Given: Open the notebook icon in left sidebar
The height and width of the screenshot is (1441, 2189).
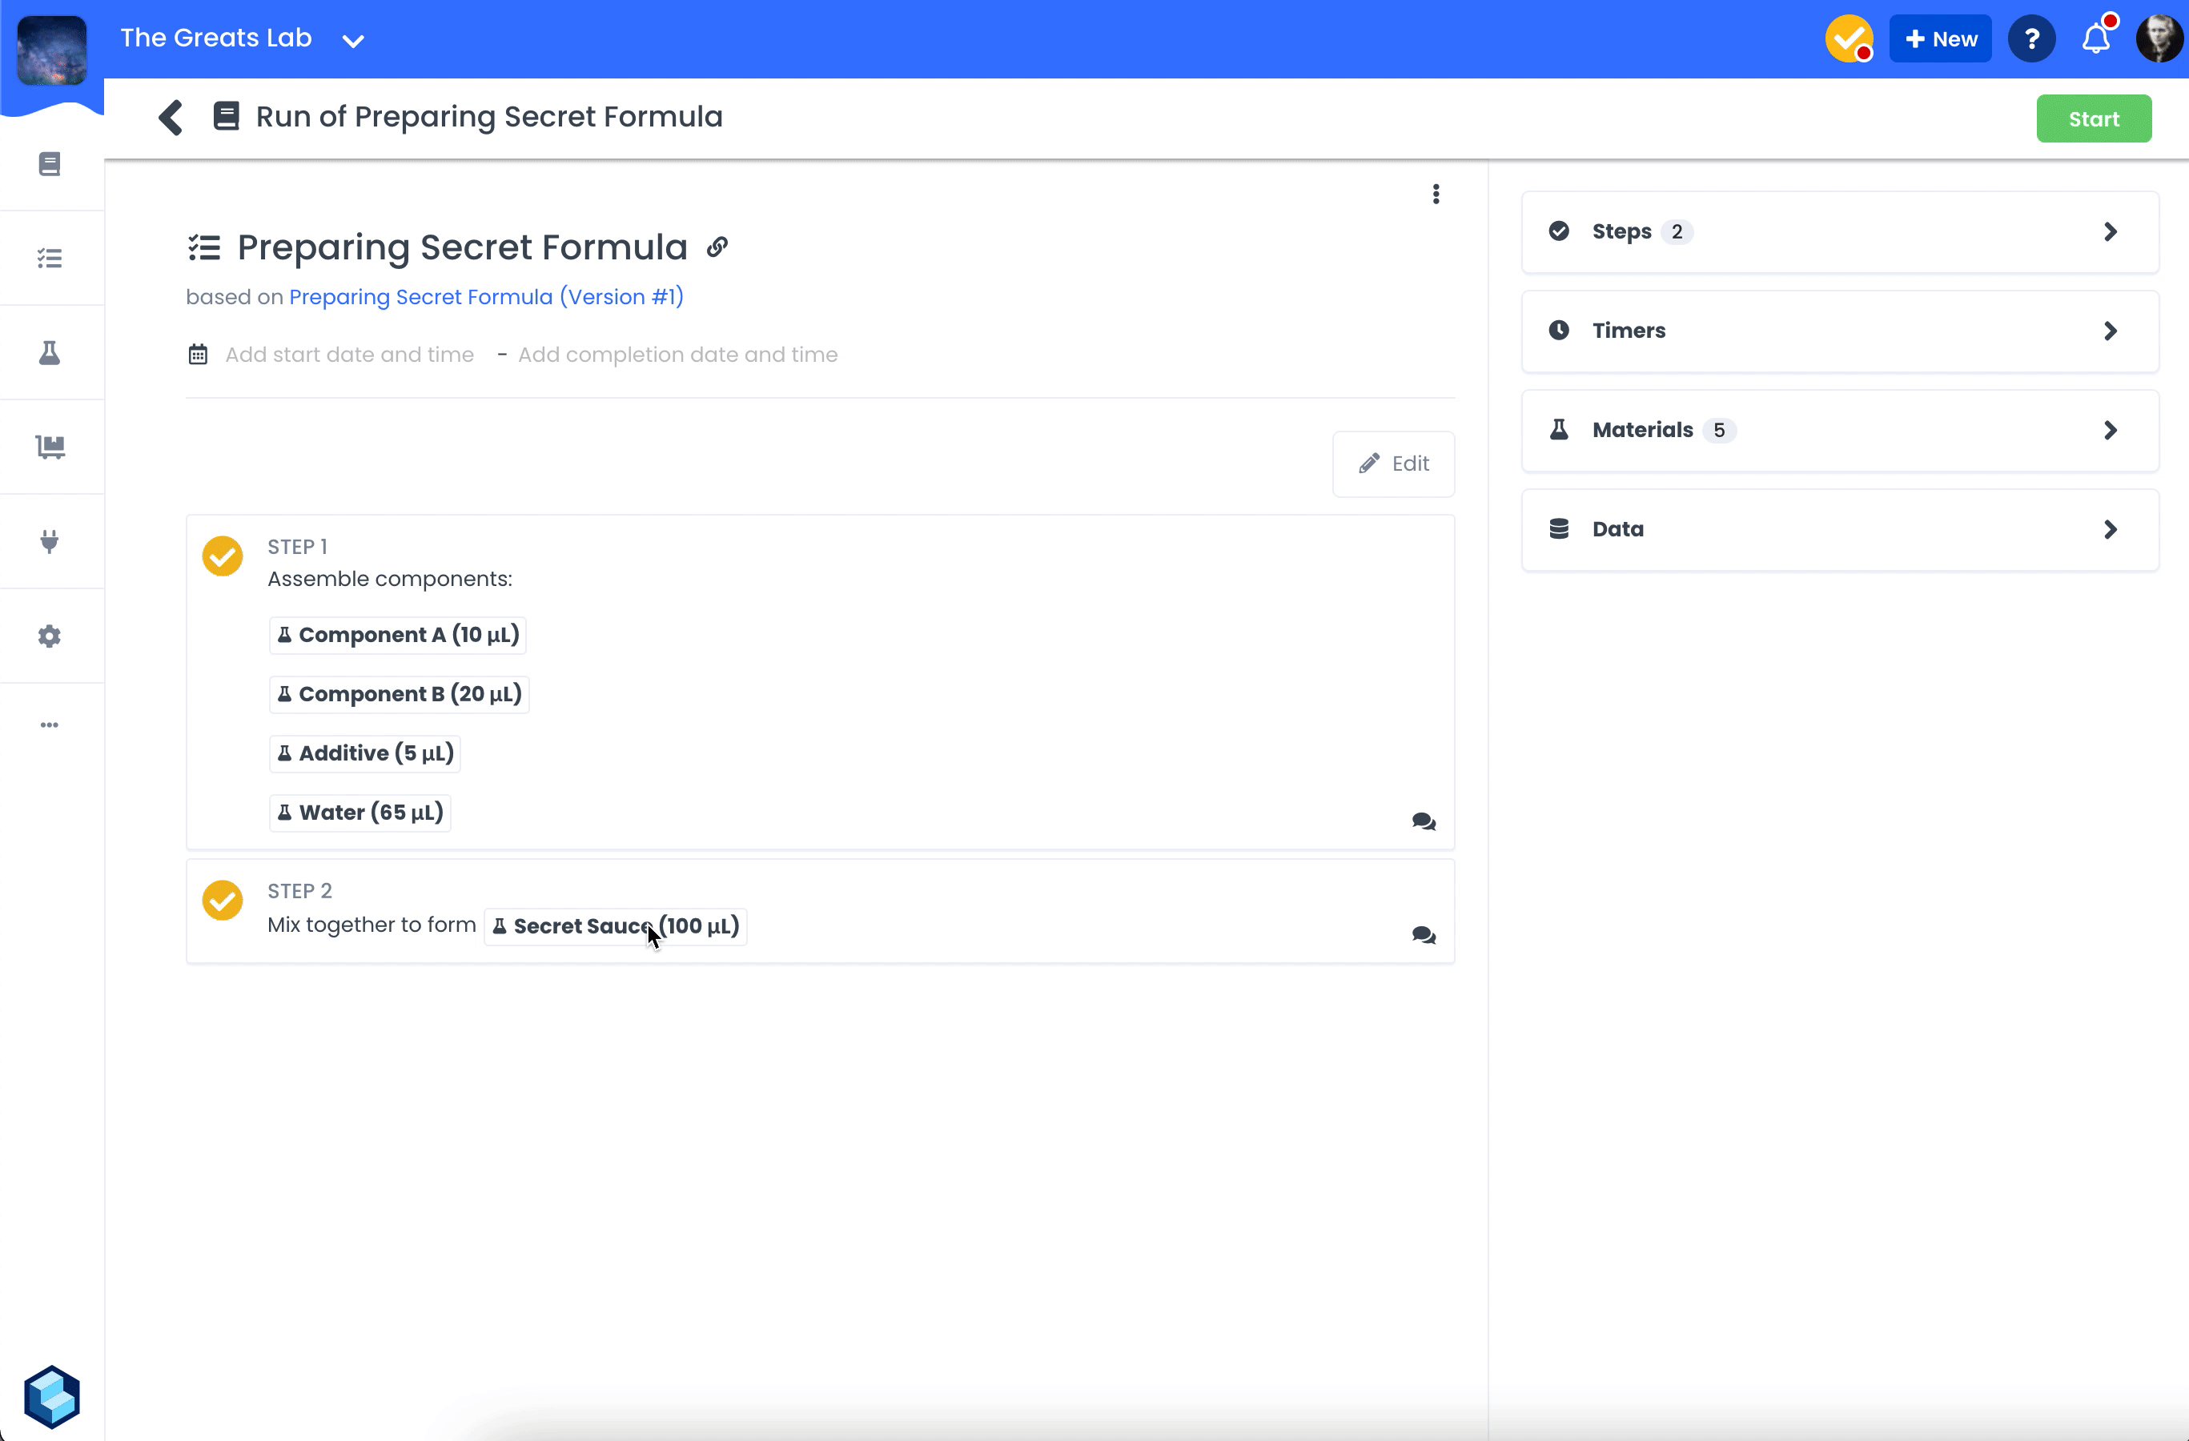Looking at the screenshot, I should [x=50, y=163].
